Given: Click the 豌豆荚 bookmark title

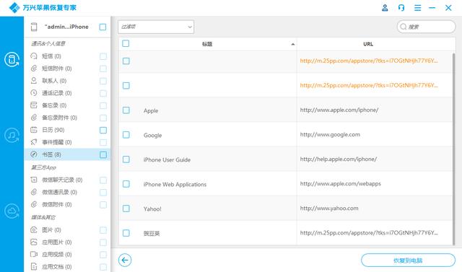Looking at the screenshot, I should click(x=152, y=234).
